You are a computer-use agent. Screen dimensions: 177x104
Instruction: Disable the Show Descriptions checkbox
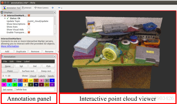tap(29, 24)
